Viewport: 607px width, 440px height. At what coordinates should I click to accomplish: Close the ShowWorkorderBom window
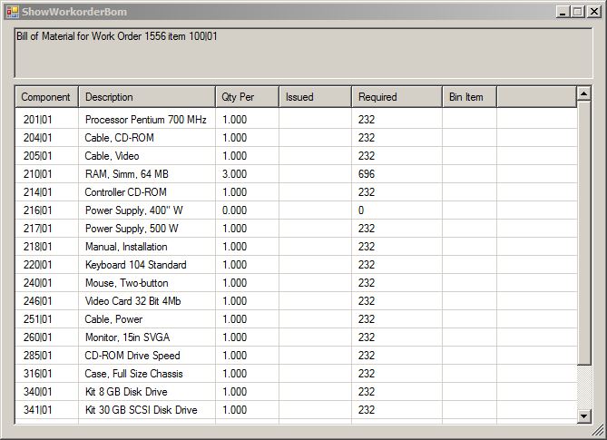[592, 12]
